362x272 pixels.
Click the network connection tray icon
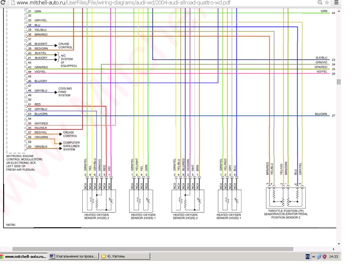click(x=319, y=257)
